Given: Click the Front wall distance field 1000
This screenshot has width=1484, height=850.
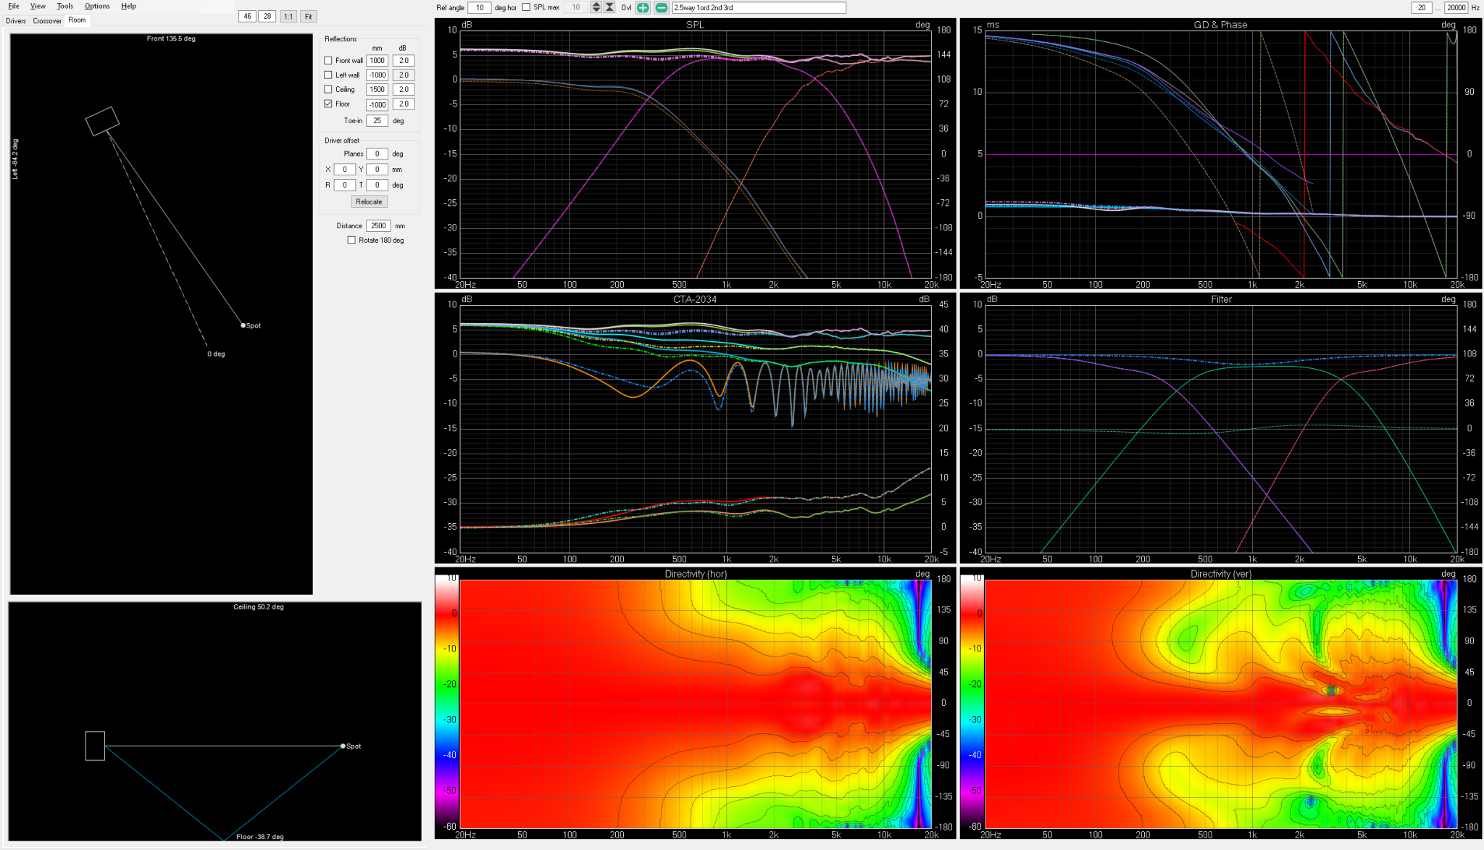Looking at the screenshot, I should click(x=378, y=61).
